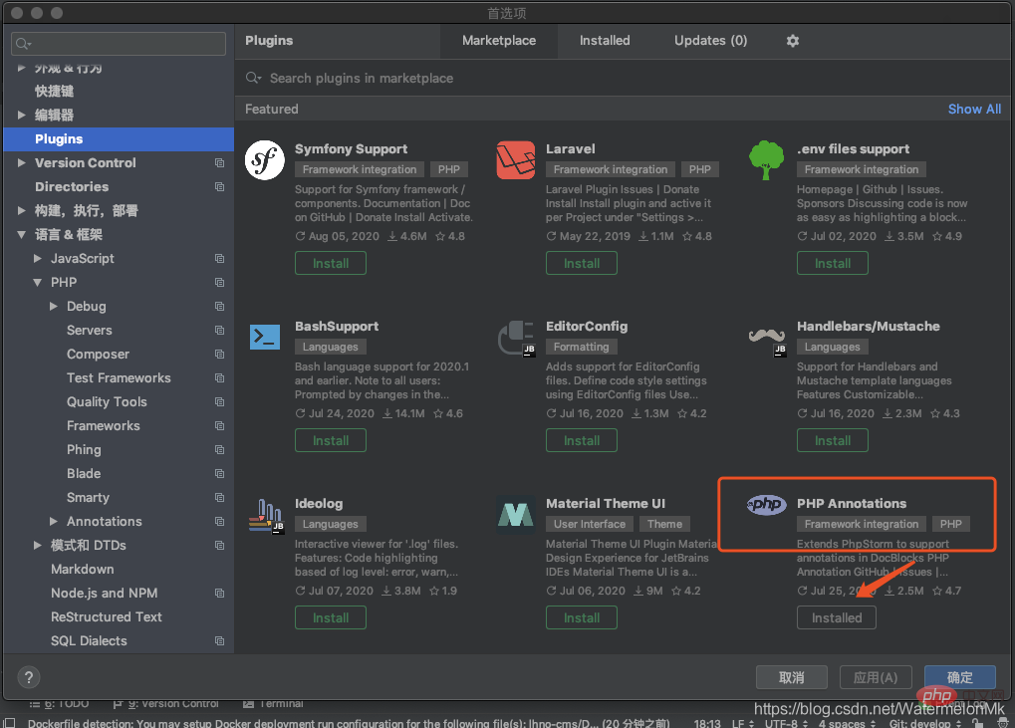Viewport: 1015px width, 728px height.
Task: Click the marketplace search magnifier icon
Action: click(x=253, y=79)
